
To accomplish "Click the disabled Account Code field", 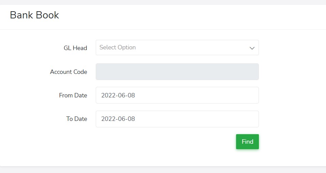I will click(177, 72).
